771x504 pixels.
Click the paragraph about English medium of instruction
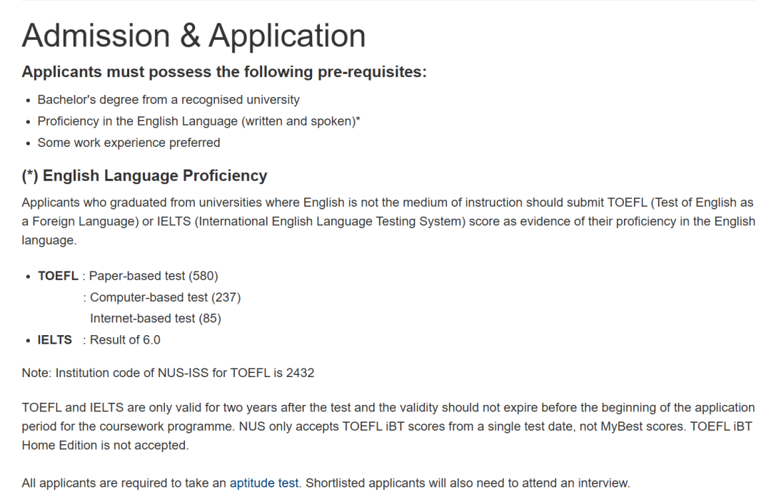click(388, 221)
